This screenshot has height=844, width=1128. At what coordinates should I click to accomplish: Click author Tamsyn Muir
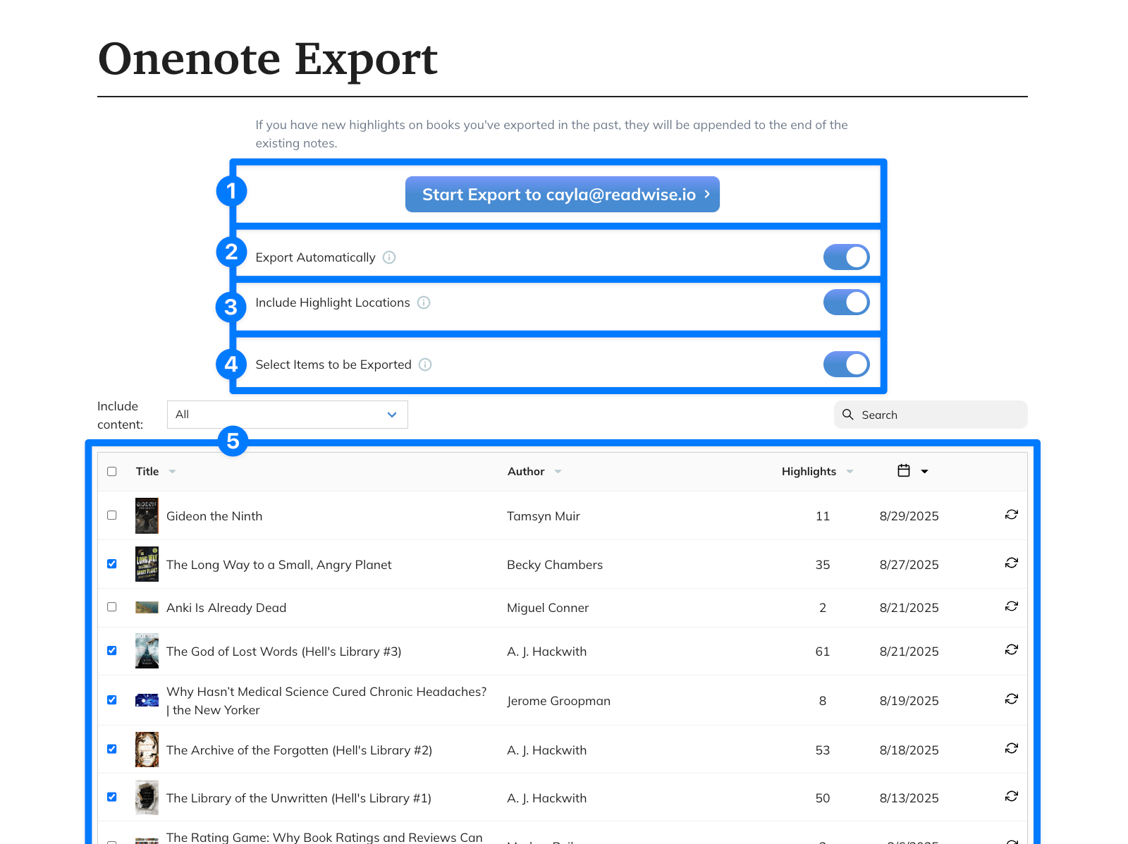point(544,516)
